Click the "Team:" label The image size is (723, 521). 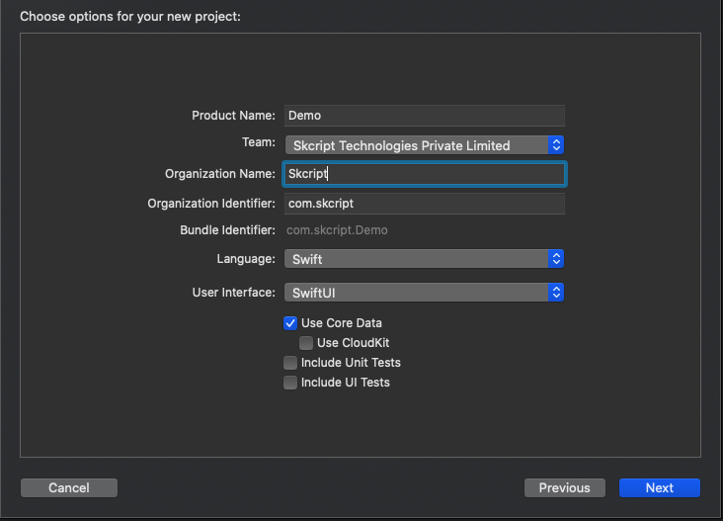[x=259, y=142]
